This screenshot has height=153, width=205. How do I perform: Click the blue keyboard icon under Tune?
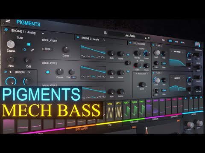29,44
